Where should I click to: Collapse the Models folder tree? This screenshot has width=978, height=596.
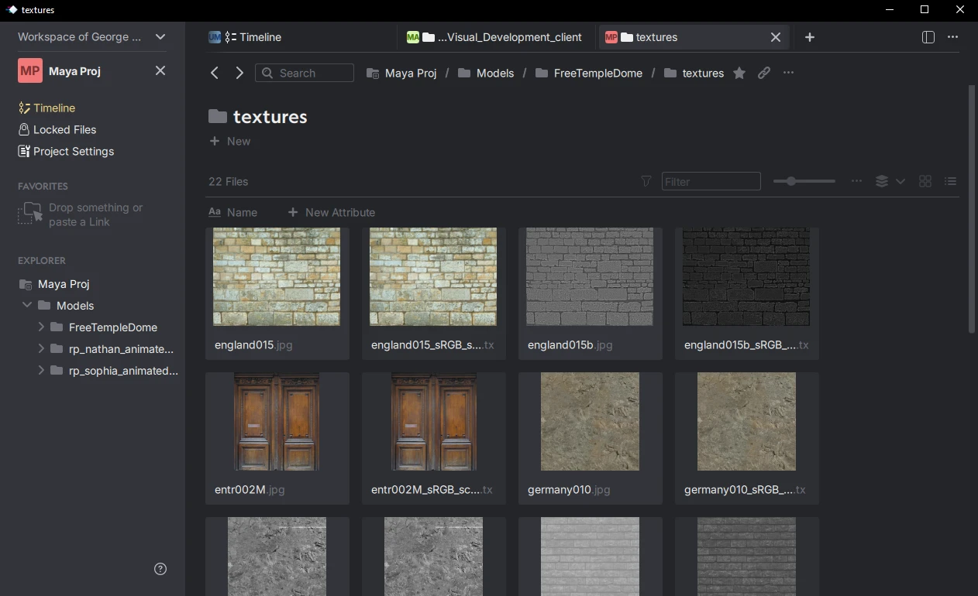coord(27,306)
